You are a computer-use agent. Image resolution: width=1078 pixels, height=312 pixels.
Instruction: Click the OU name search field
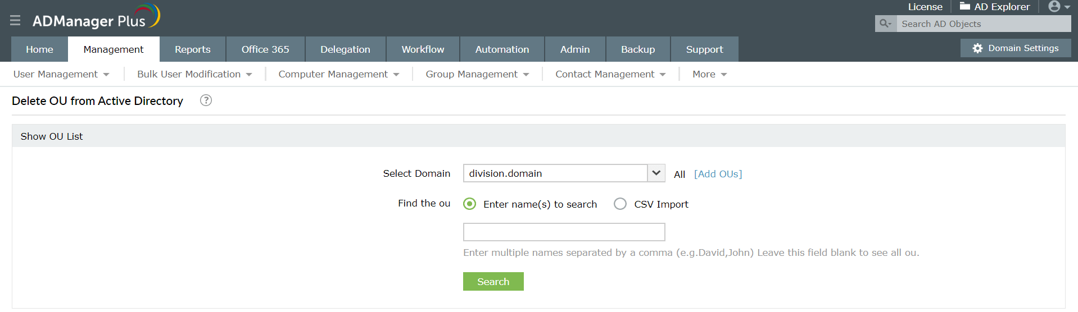coord(564,232)
